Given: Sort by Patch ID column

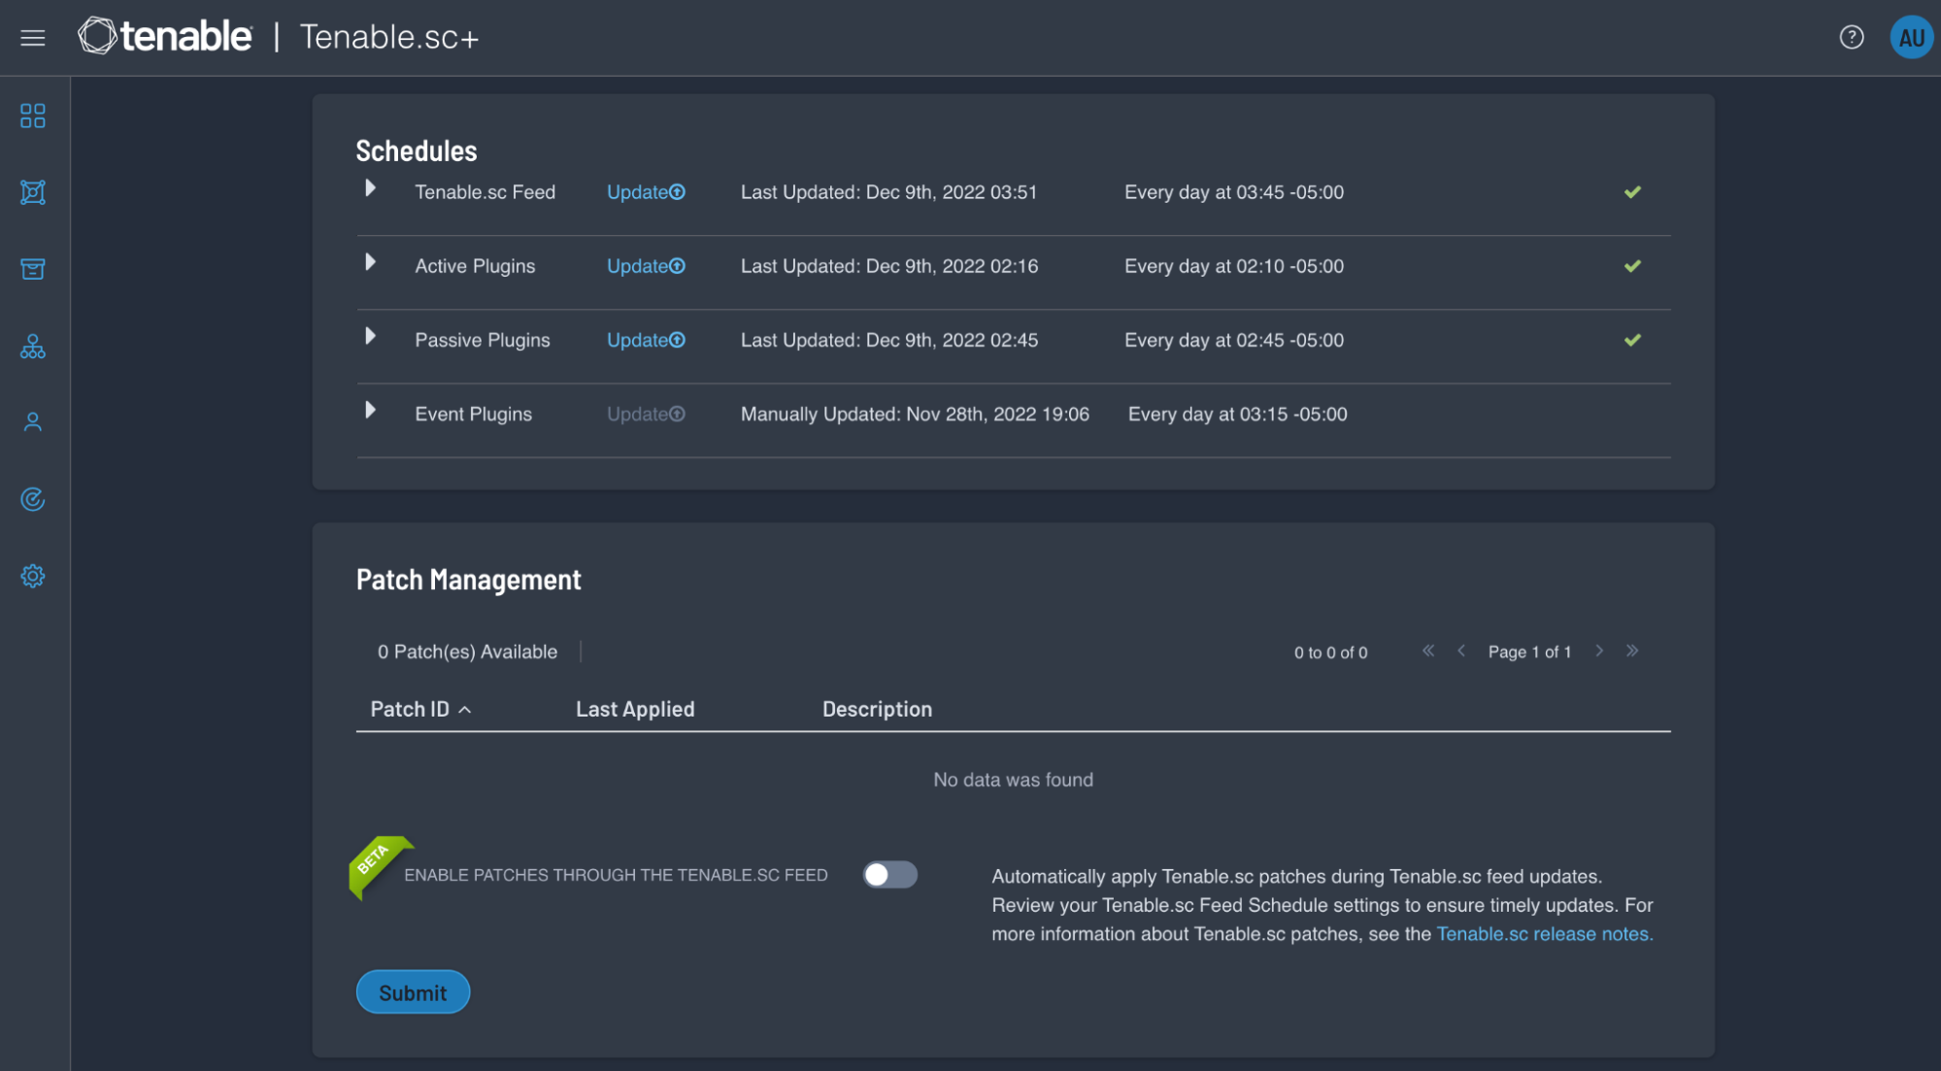Looking at the screenshot, I should tap(420, 710).
